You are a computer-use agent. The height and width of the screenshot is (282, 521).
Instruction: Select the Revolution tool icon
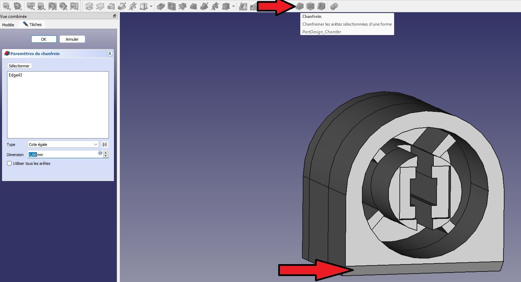[x=100, y=6]
